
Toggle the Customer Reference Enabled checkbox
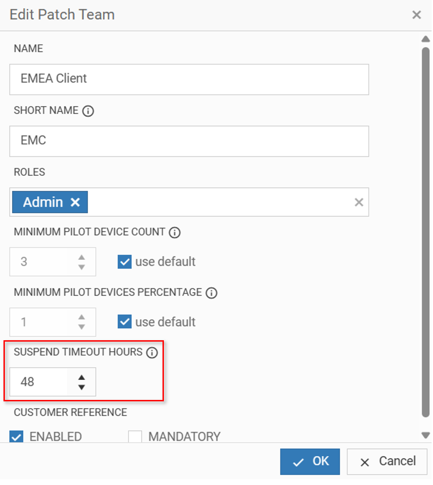(x=16, y=436)
